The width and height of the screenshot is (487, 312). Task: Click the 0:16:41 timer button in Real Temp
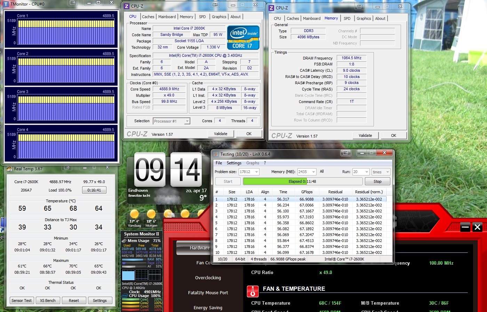coord(94,190)
